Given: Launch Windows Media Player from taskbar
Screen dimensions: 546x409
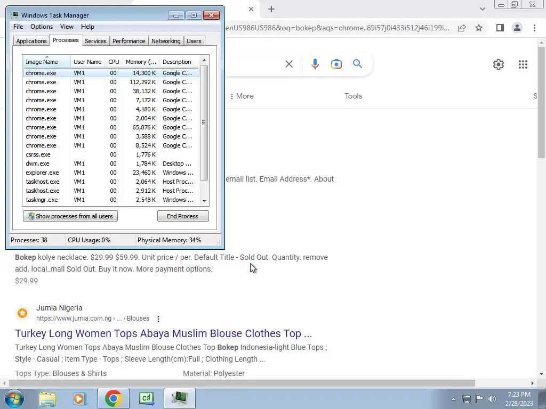Looking at the screenshot, I should click(x=80, y=398).
